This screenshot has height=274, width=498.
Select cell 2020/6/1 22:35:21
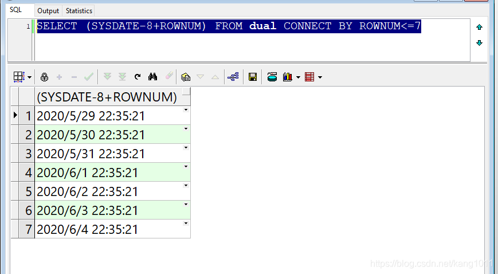(112, 172)
